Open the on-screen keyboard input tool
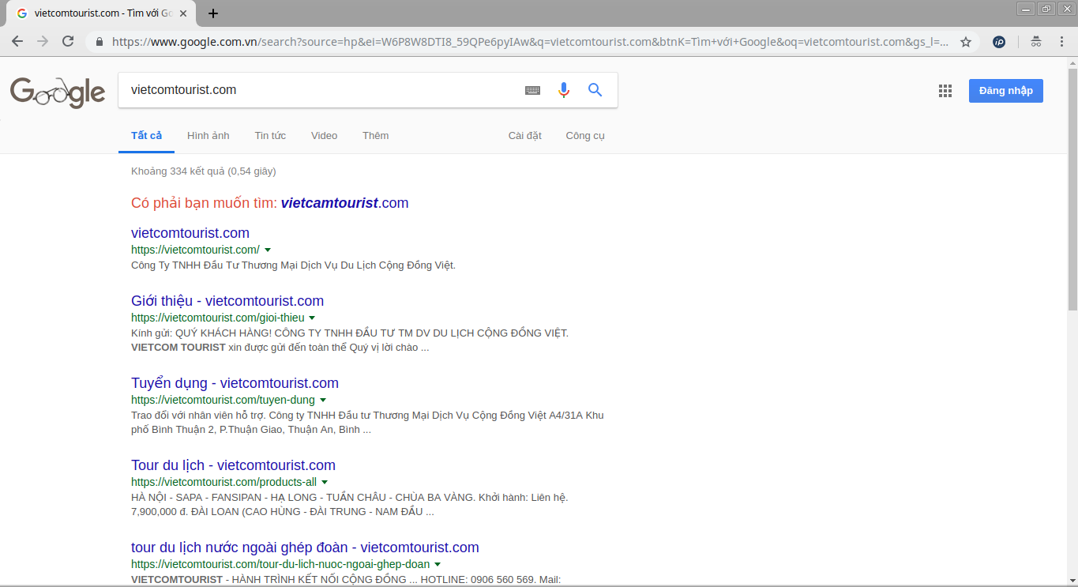Screen dimensions: 1078x587 tap(533, 90)
